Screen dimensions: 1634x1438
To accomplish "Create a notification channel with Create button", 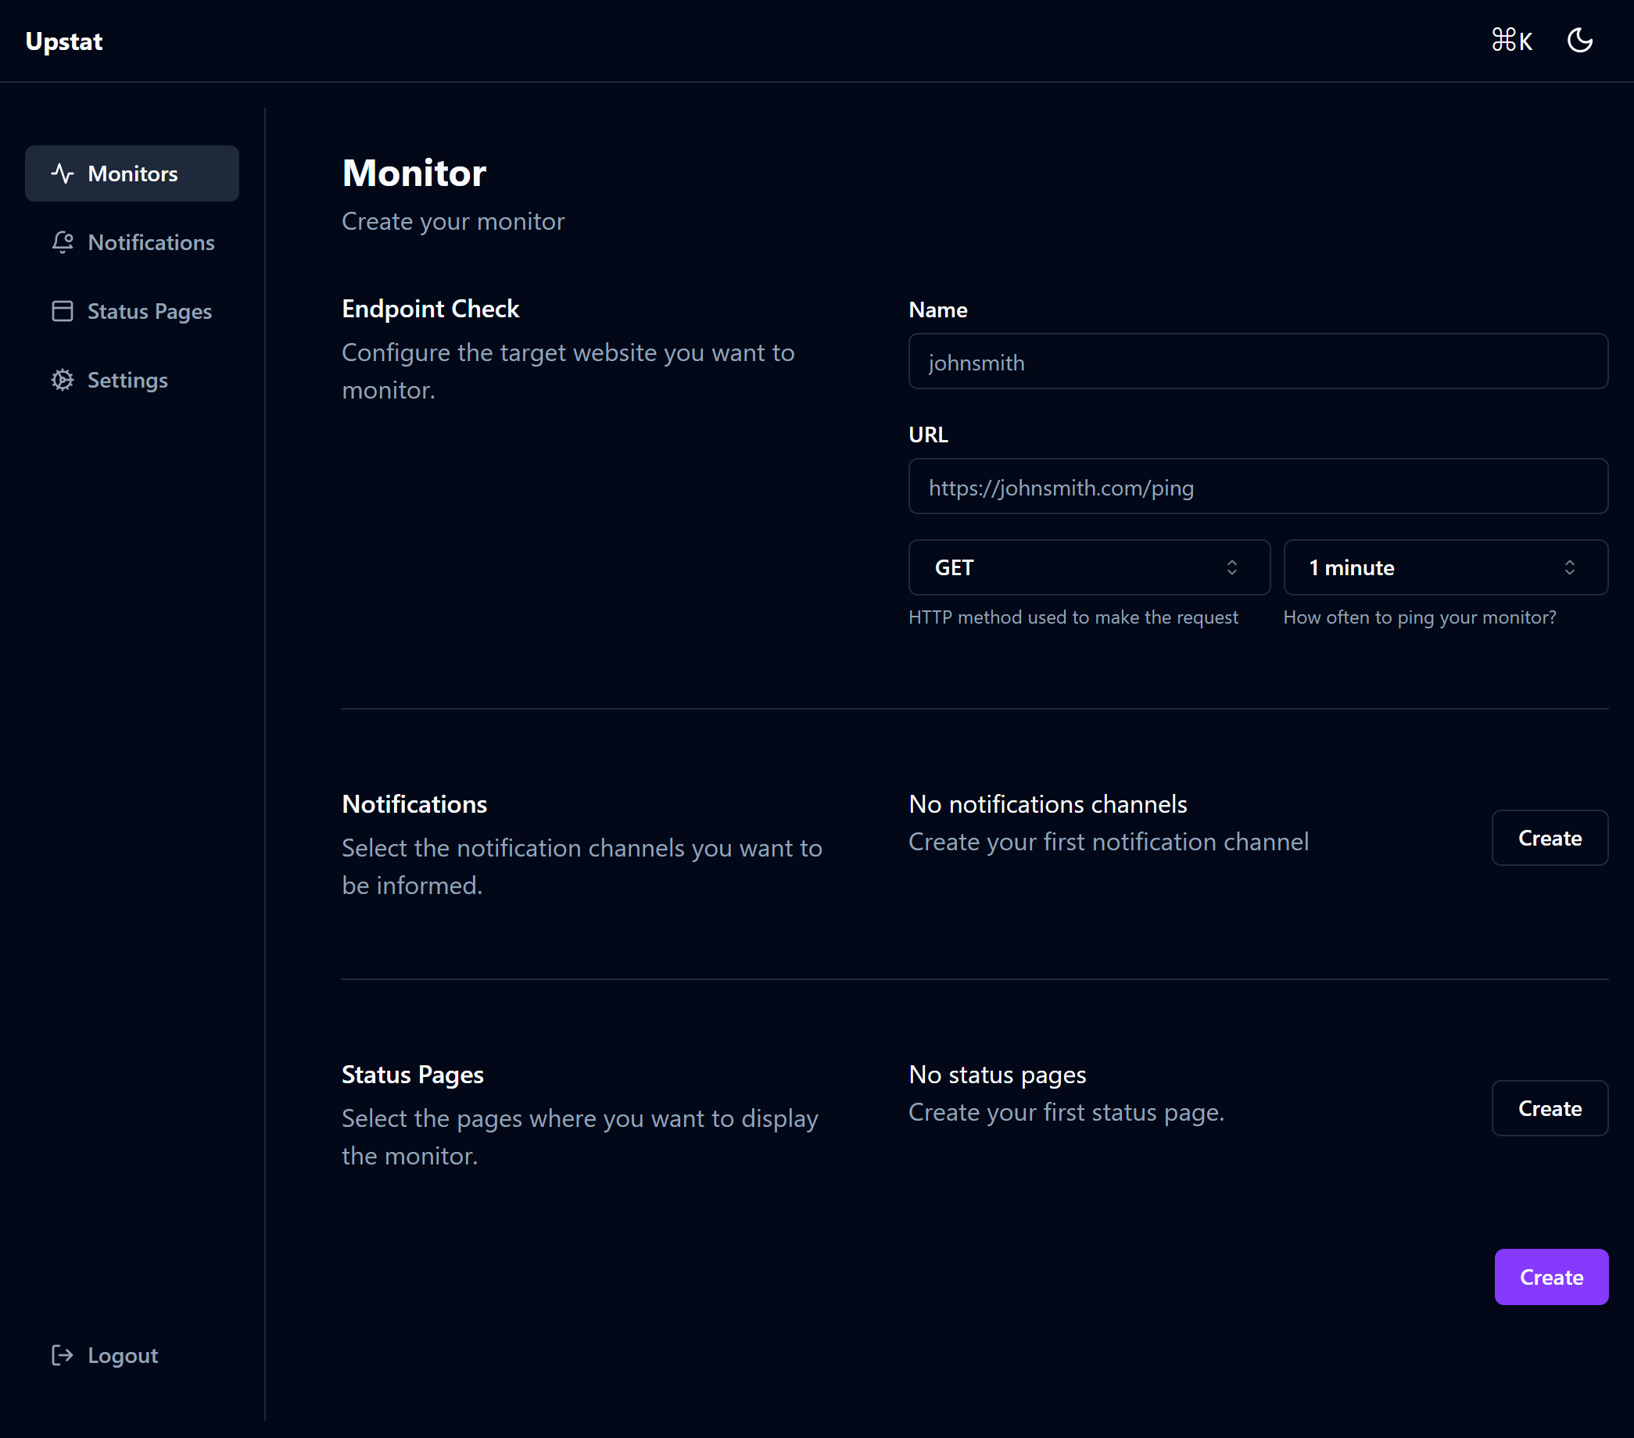I will point(1550,838).
